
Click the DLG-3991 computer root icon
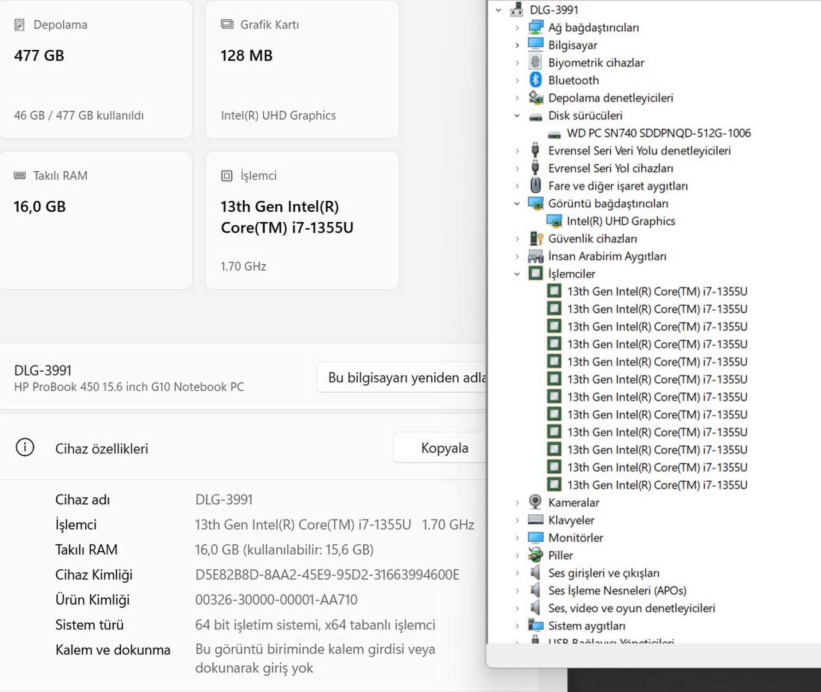517,10
